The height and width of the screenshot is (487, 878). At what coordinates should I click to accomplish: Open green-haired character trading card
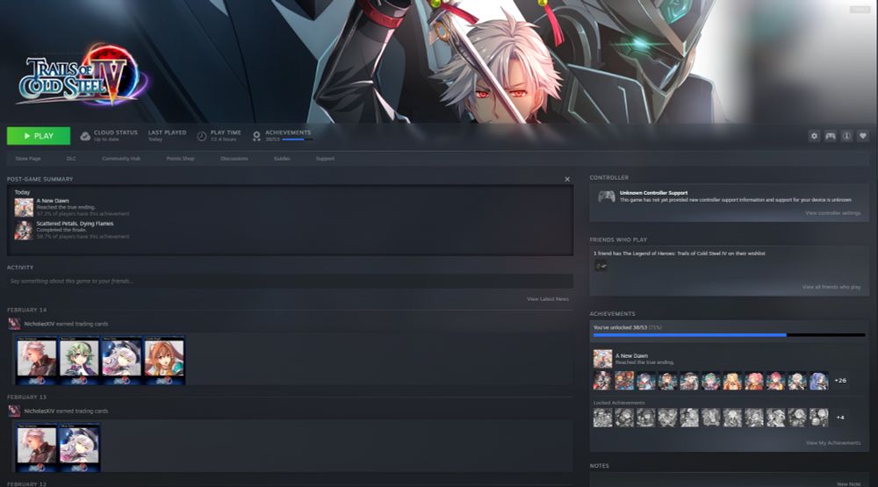pyautogui.click(x=79, y=361)
